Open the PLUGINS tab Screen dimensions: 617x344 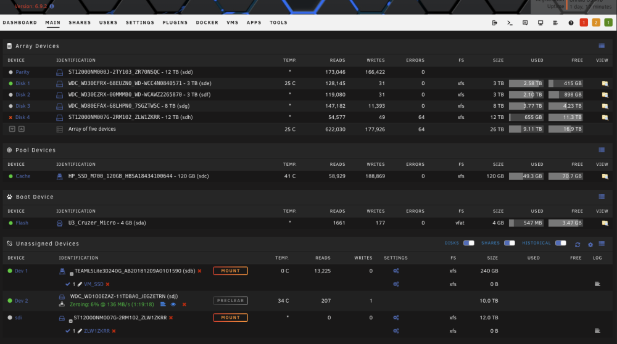click(175, 23)
